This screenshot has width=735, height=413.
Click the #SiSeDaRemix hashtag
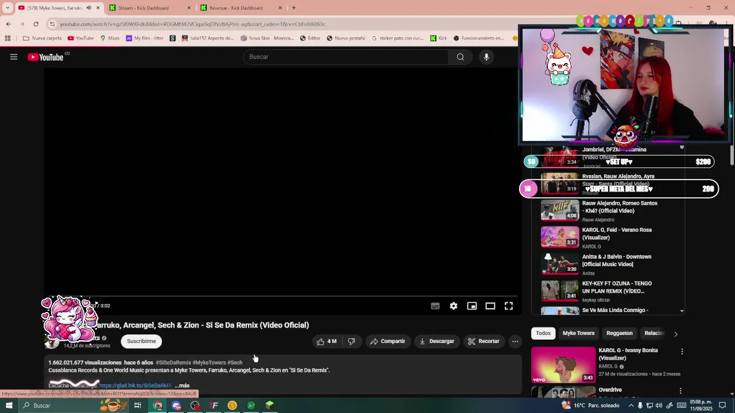[173, 363]
